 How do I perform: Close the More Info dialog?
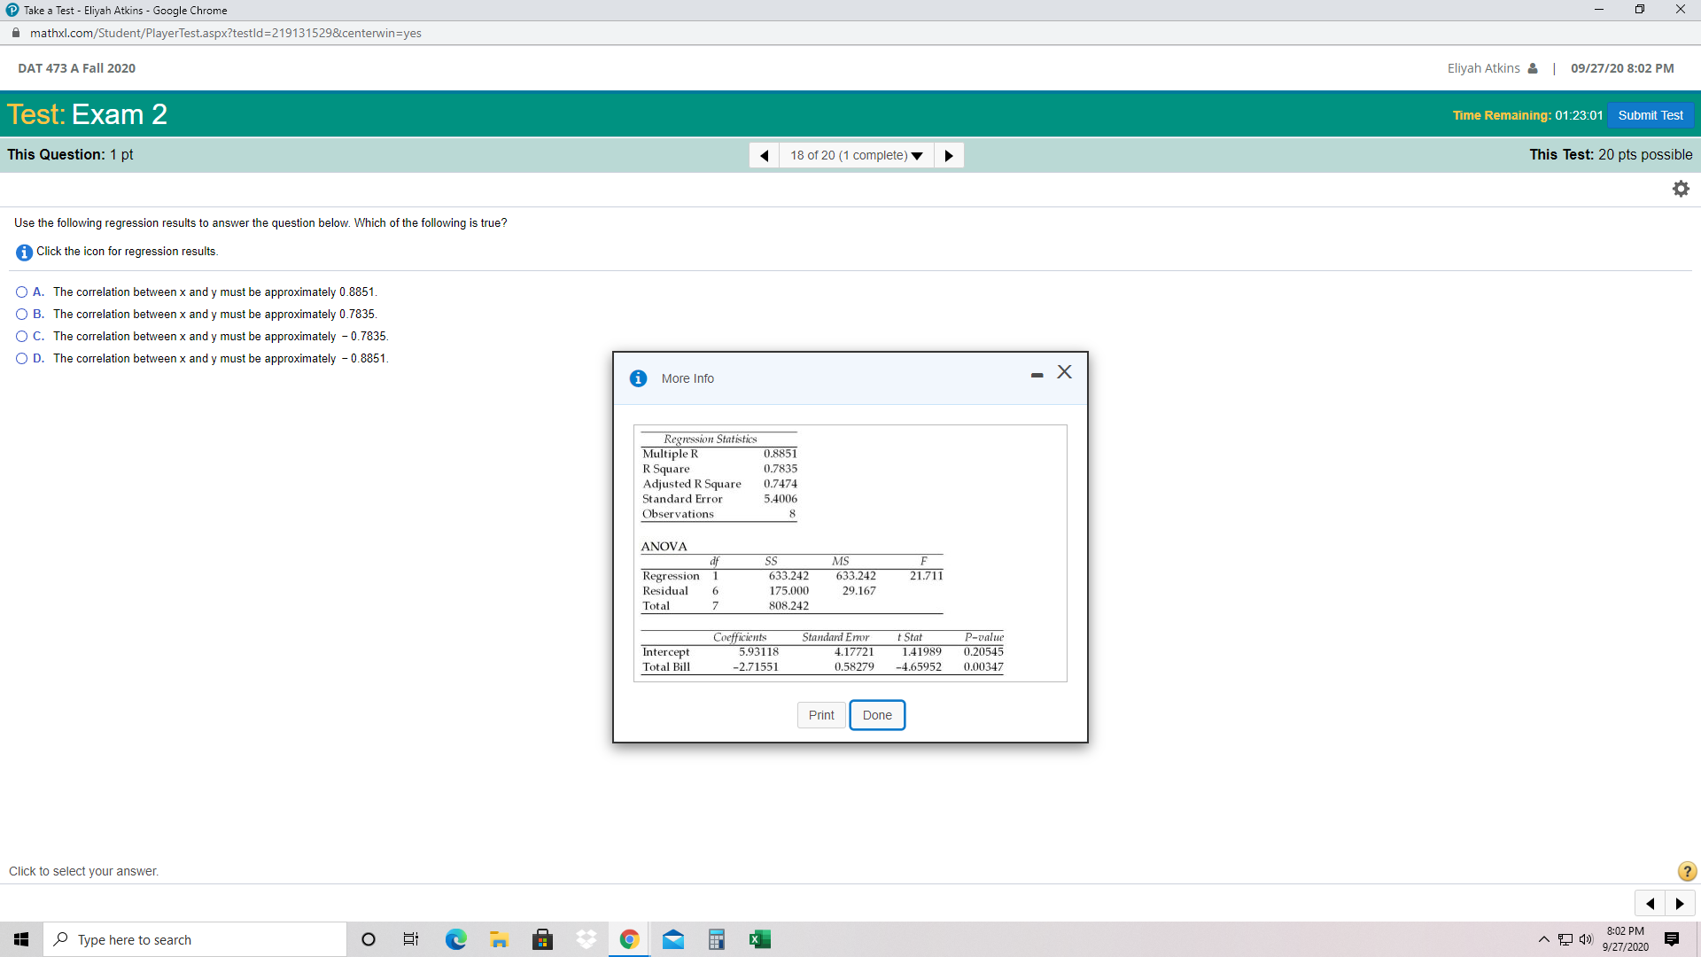[1064, 373]
